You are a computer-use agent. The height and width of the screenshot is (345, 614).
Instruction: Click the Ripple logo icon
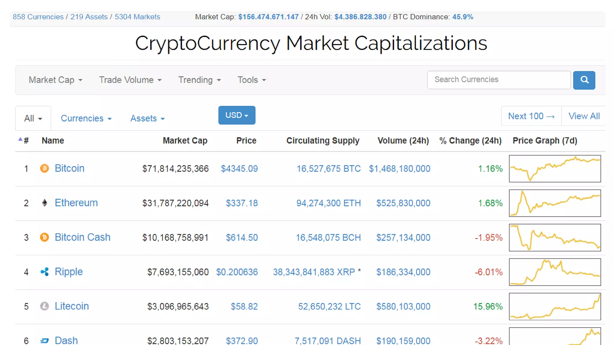pos(44,272)
